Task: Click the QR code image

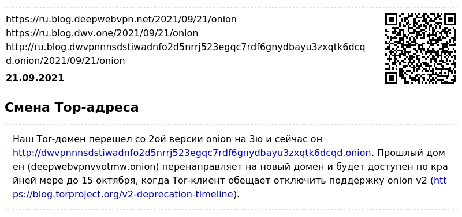Action: click(421, 49)
